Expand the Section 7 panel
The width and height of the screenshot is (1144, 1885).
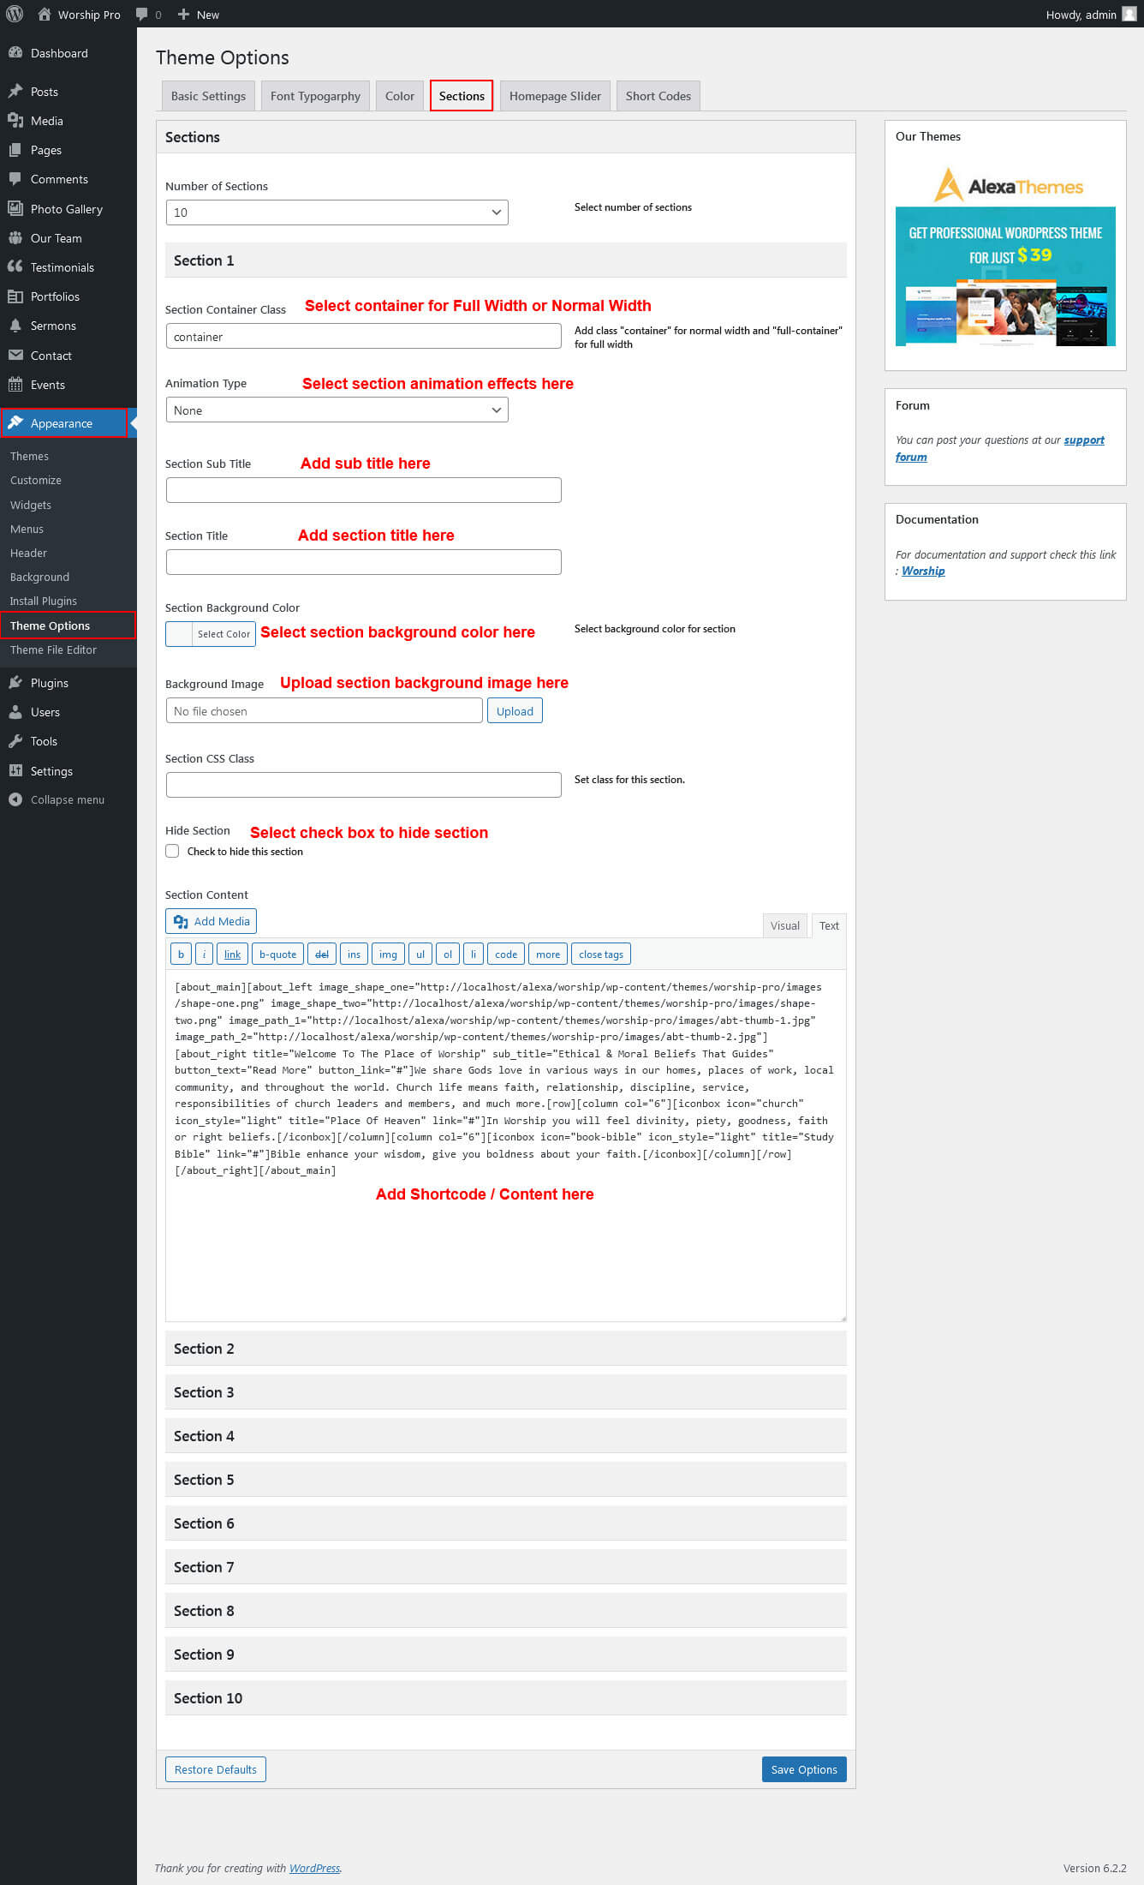[x=505, y=1567]
